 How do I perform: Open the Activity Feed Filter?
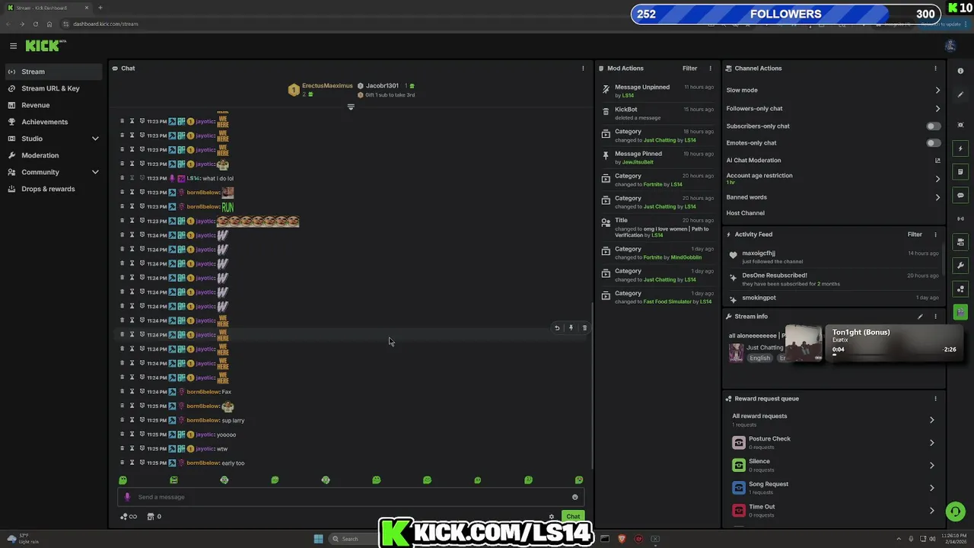[915, 234]
